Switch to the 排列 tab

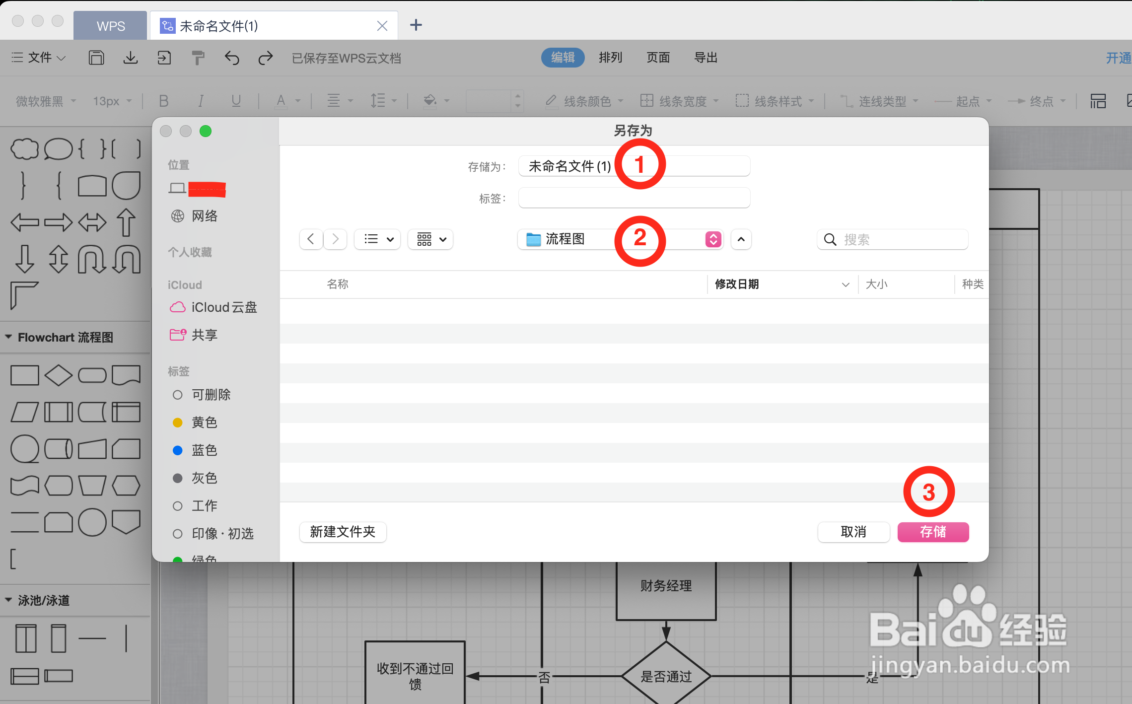coord(610,58)
